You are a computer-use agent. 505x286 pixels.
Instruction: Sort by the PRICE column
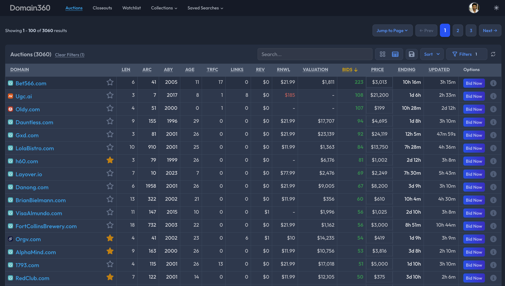pyautogui.click(x=377, y=70)
